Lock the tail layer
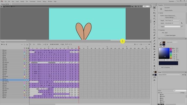The height and width of the screenshot is (105, 187). click(x=28, y=97)
